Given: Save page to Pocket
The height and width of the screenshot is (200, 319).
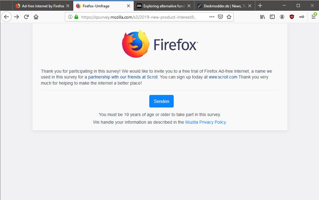Looking at the screenshot, I should pyautogui.click(x=220, y=17).
